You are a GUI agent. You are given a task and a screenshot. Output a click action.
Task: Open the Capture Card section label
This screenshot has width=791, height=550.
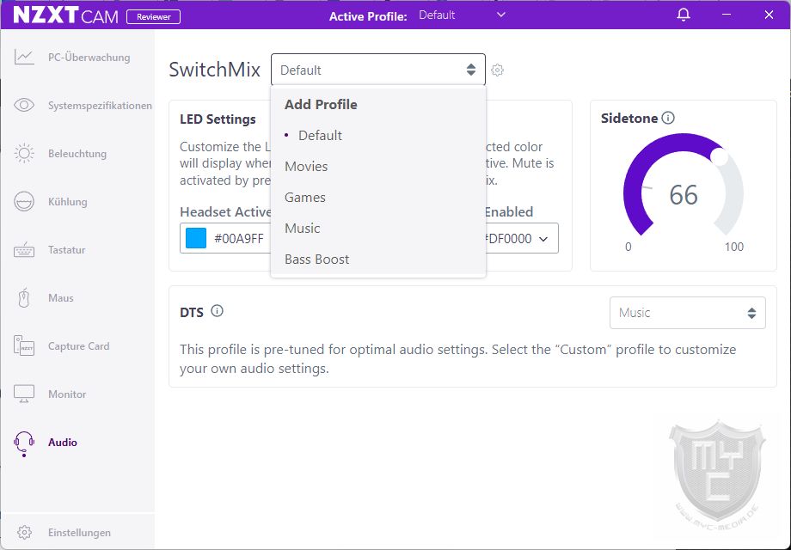(x=79, y=346)
